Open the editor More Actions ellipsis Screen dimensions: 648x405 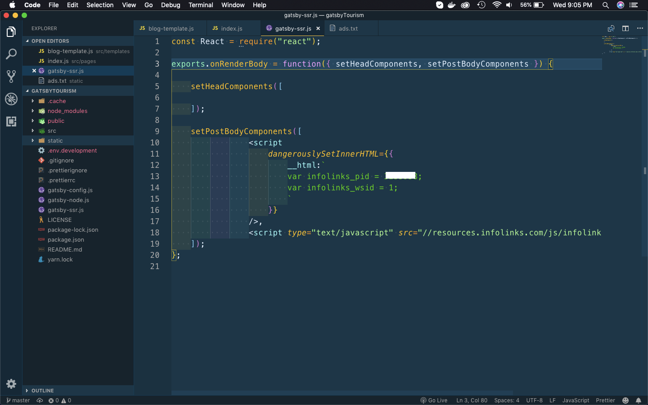(640, 28)
